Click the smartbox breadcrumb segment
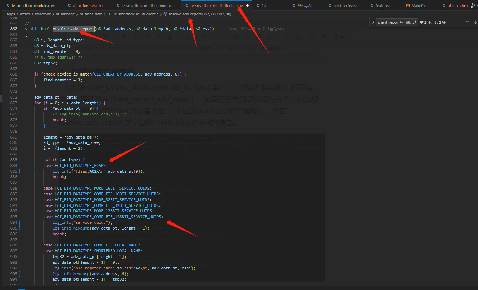 [43, 14]
